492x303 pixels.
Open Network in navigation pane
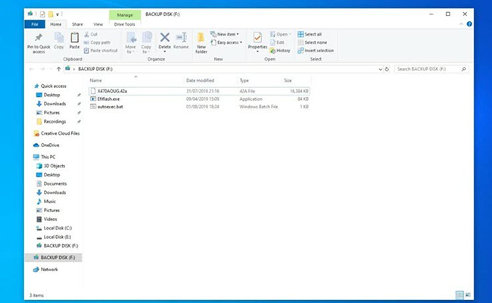point(46,270)
